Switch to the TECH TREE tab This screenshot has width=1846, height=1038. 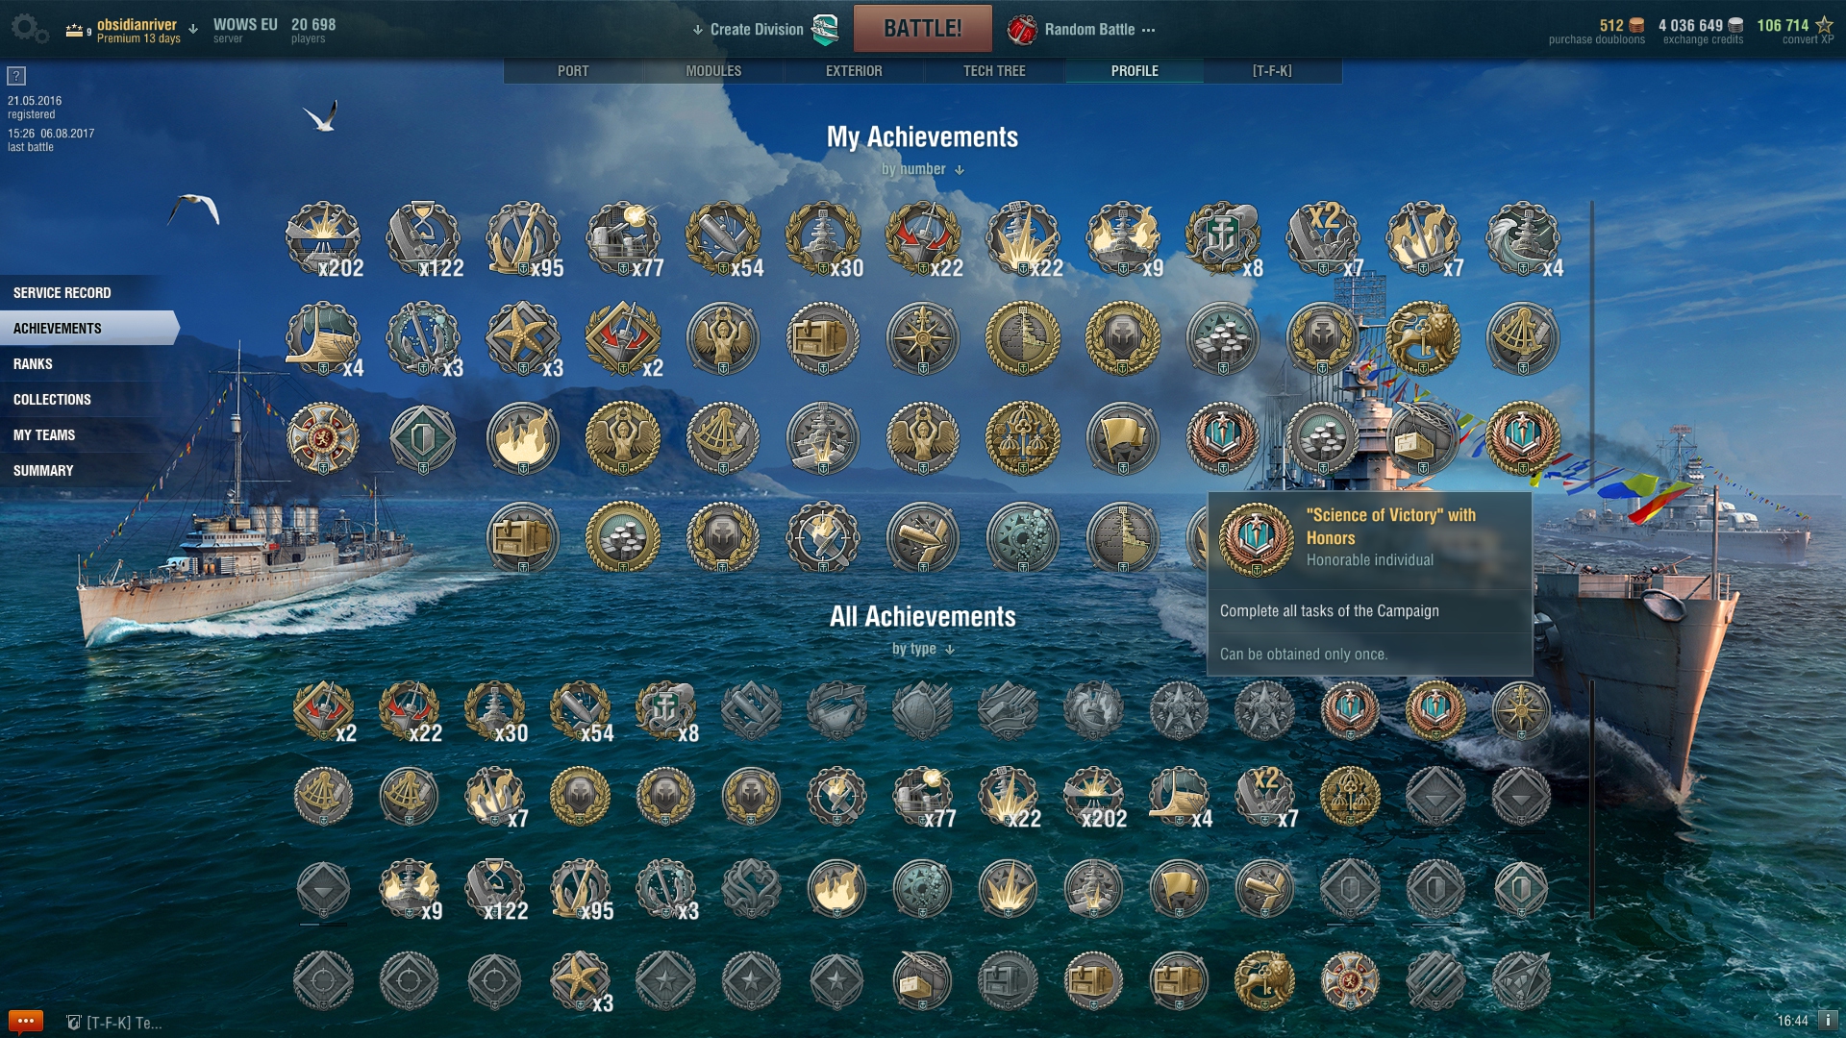coord(994,71)
